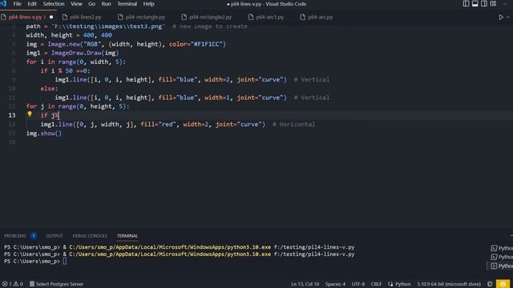Switch to the pil4-lines2.py tab

coord(86,17)
